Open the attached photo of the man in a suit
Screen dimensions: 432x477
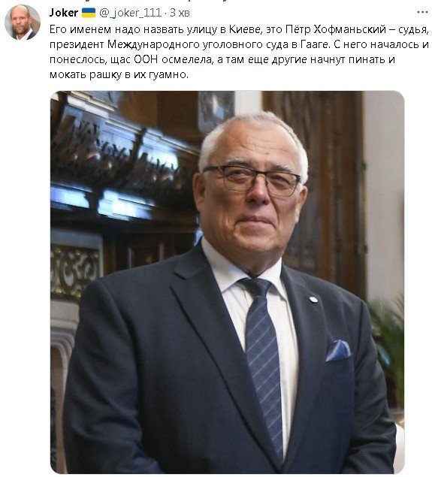point(227,282)
